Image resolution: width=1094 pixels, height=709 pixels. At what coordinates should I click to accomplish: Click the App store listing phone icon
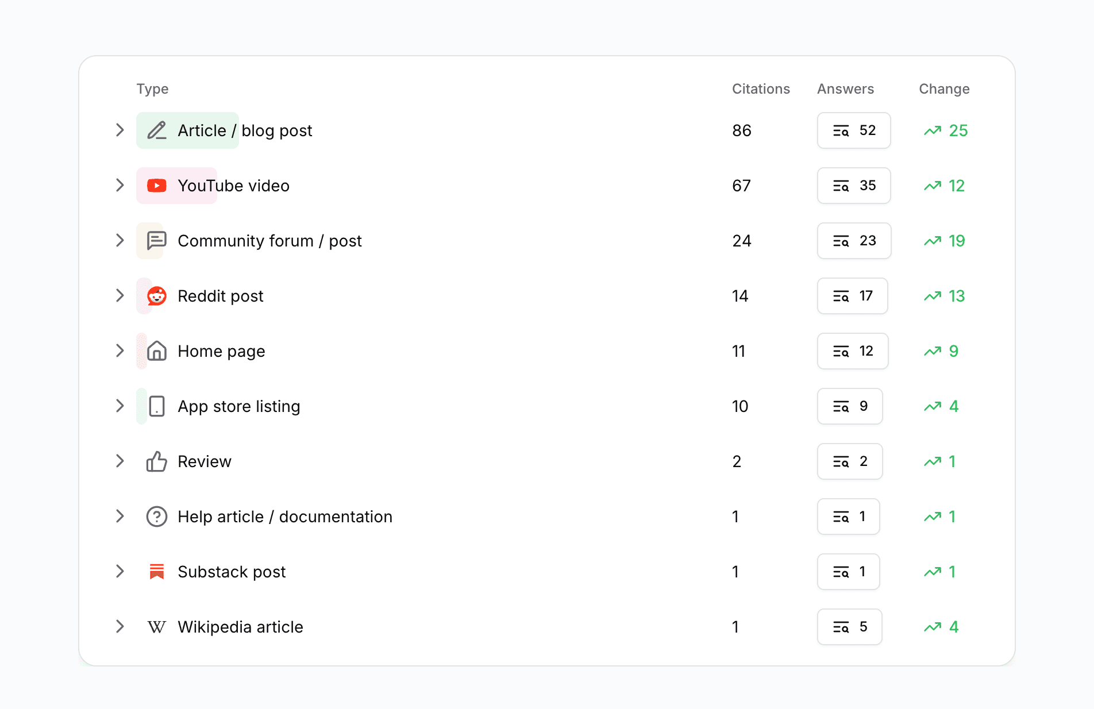156,406
